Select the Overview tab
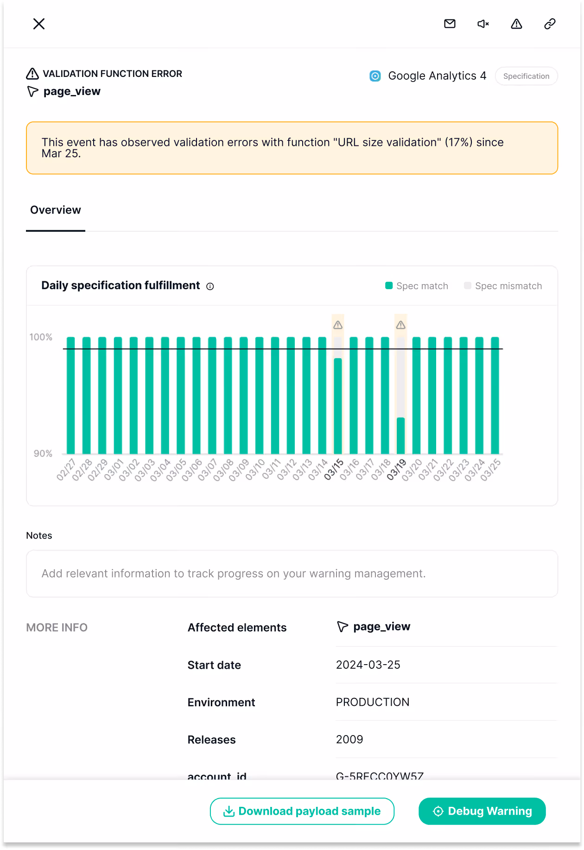 tap(56, 210)
